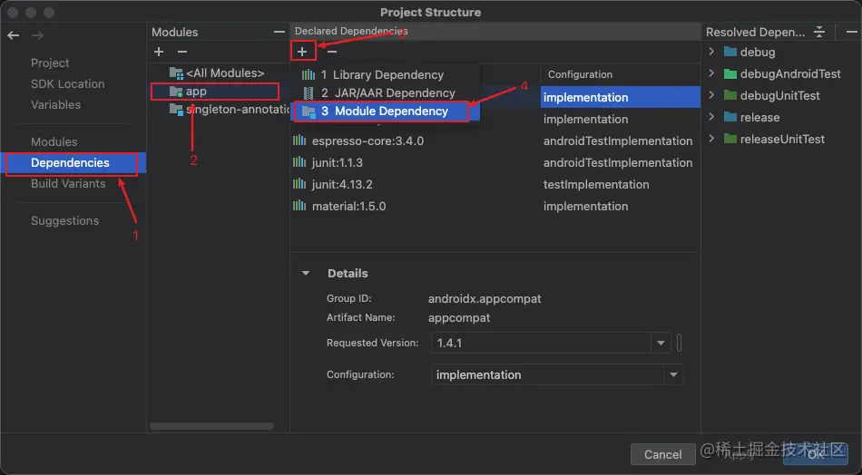
Task: Click the Requested Version field showing 1.4.1
Action: (542, 344)
